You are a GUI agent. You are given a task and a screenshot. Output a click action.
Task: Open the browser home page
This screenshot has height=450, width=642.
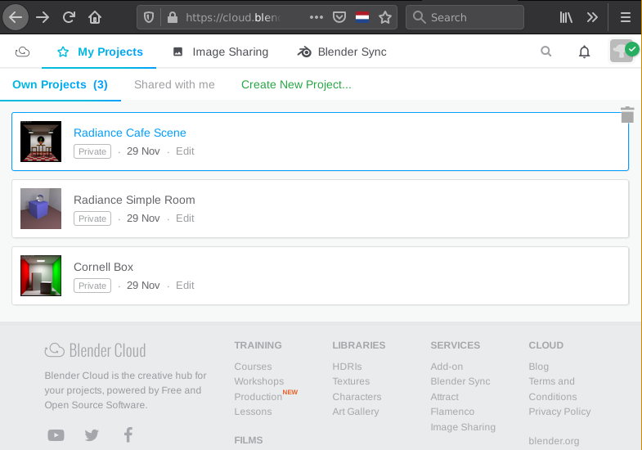point(95,17)
